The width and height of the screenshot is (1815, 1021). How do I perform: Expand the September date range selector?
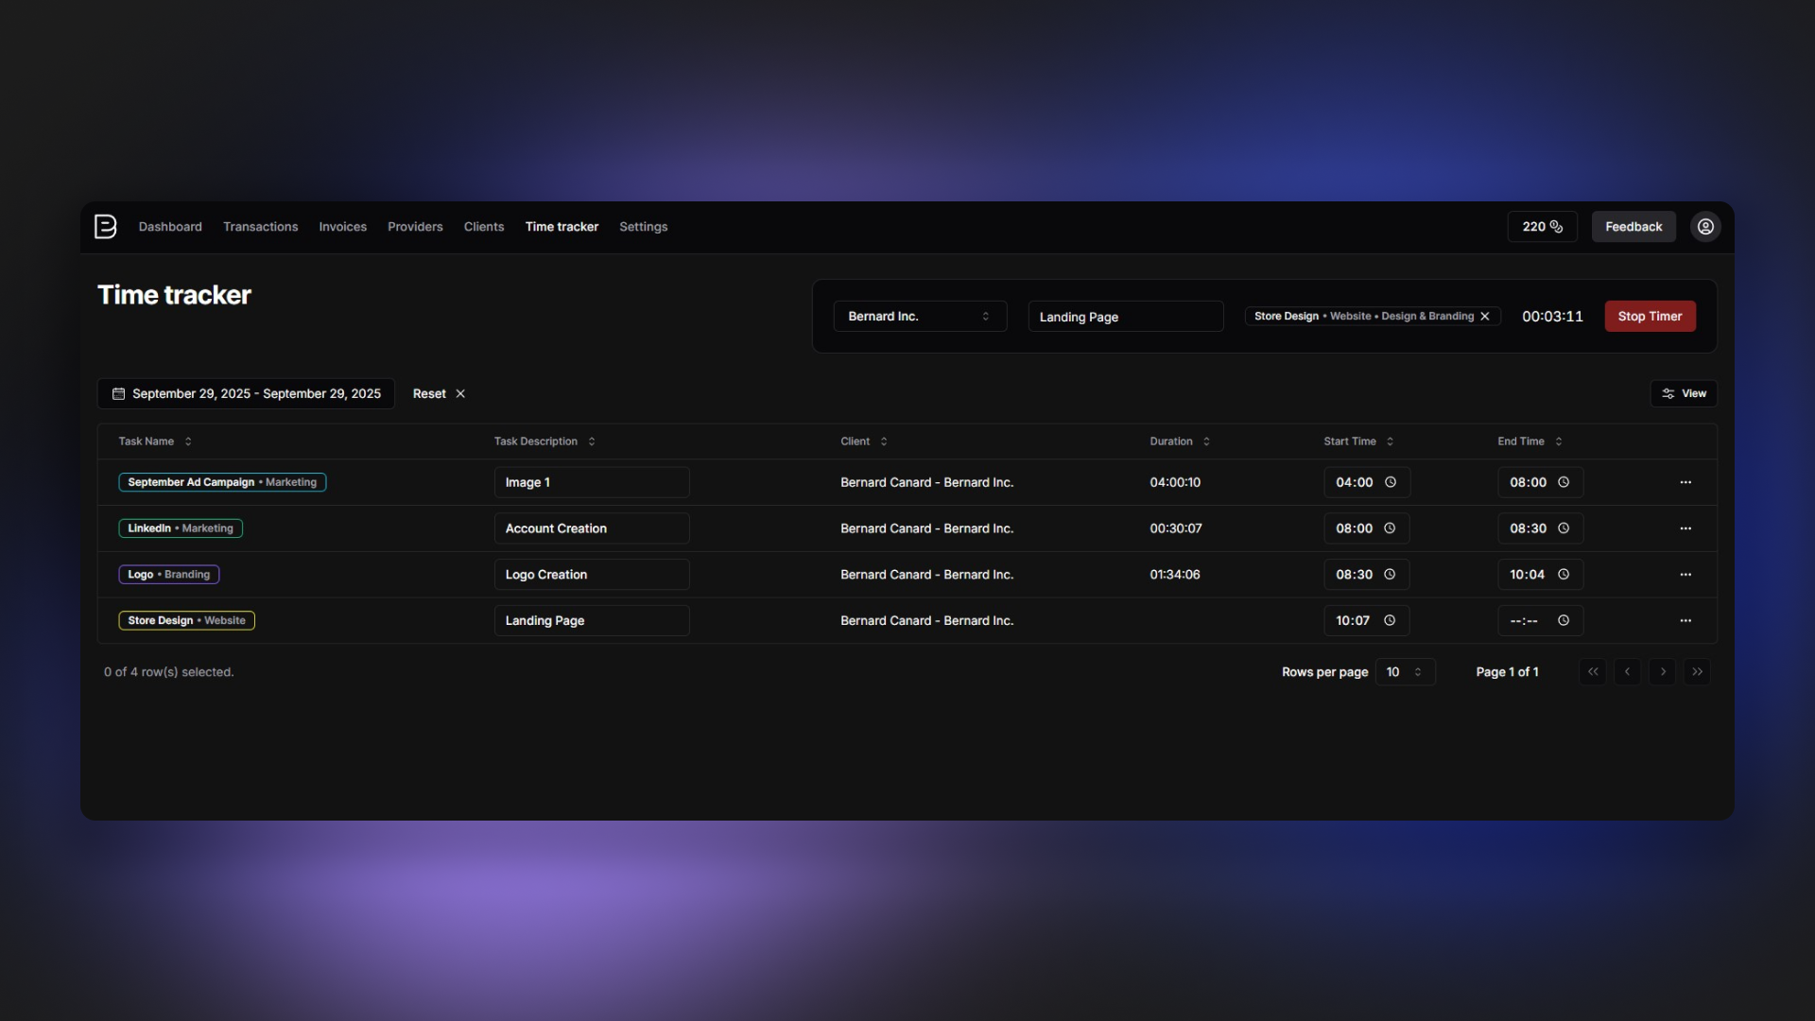[246, 393]
